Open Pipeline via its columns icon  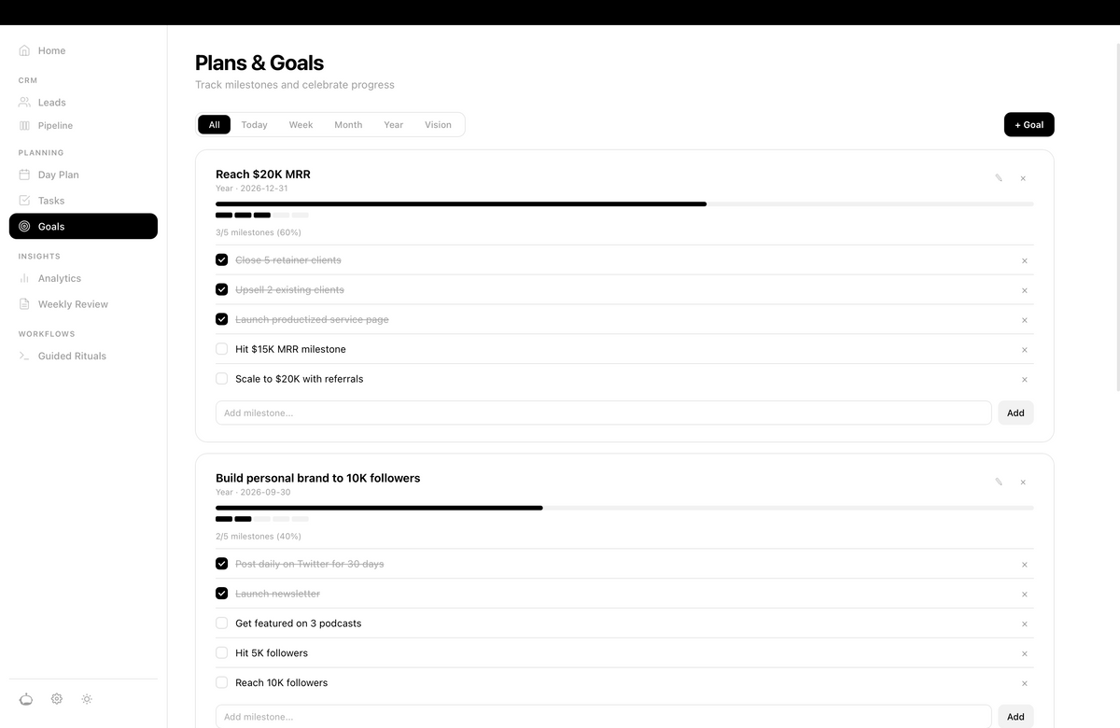point(24,125)
